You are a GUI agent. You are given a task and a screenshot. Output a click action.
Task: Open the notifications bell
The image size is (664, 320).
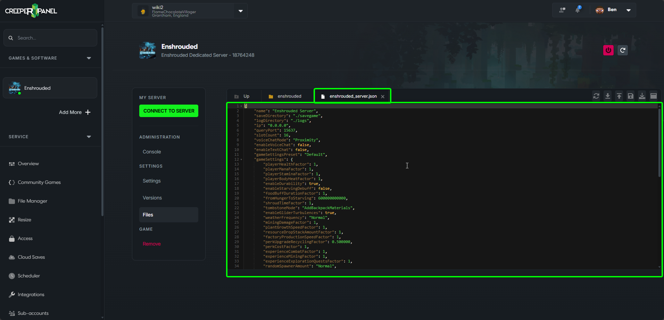pyautogui.click(x=578, y=10)
